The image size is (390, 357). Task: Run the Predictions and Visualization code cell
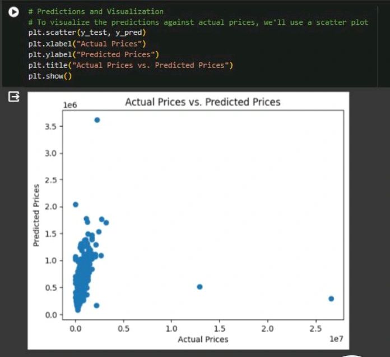[x=13, y=12]
